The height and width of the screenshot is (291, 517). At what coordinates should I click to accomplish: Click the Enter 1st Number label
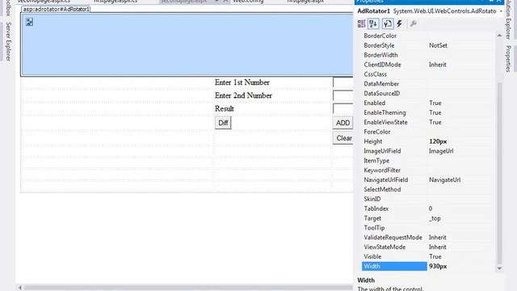[242, 82]
